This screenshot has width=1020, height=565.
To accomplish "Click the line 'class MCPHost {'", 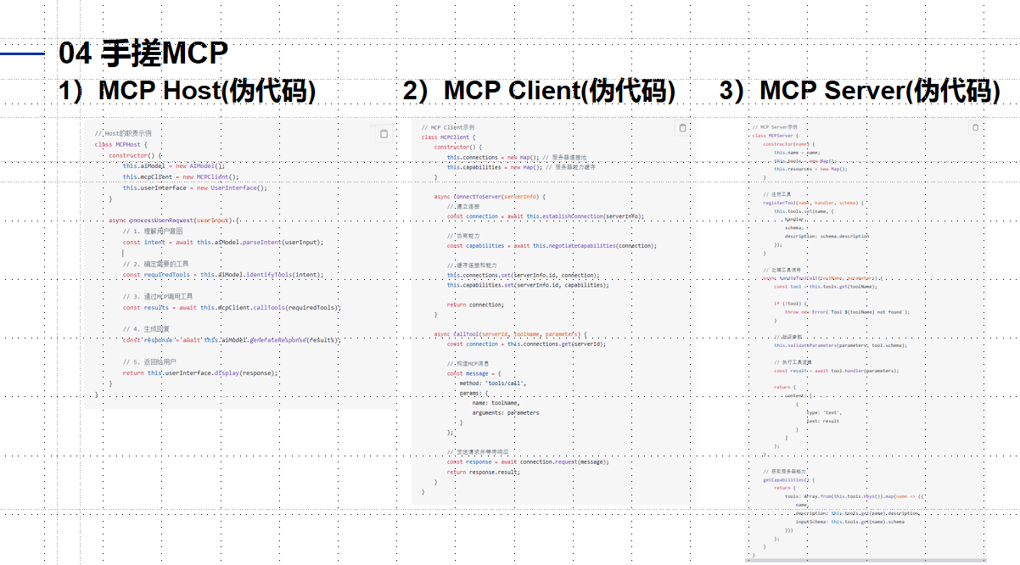I will coord(120,144).
